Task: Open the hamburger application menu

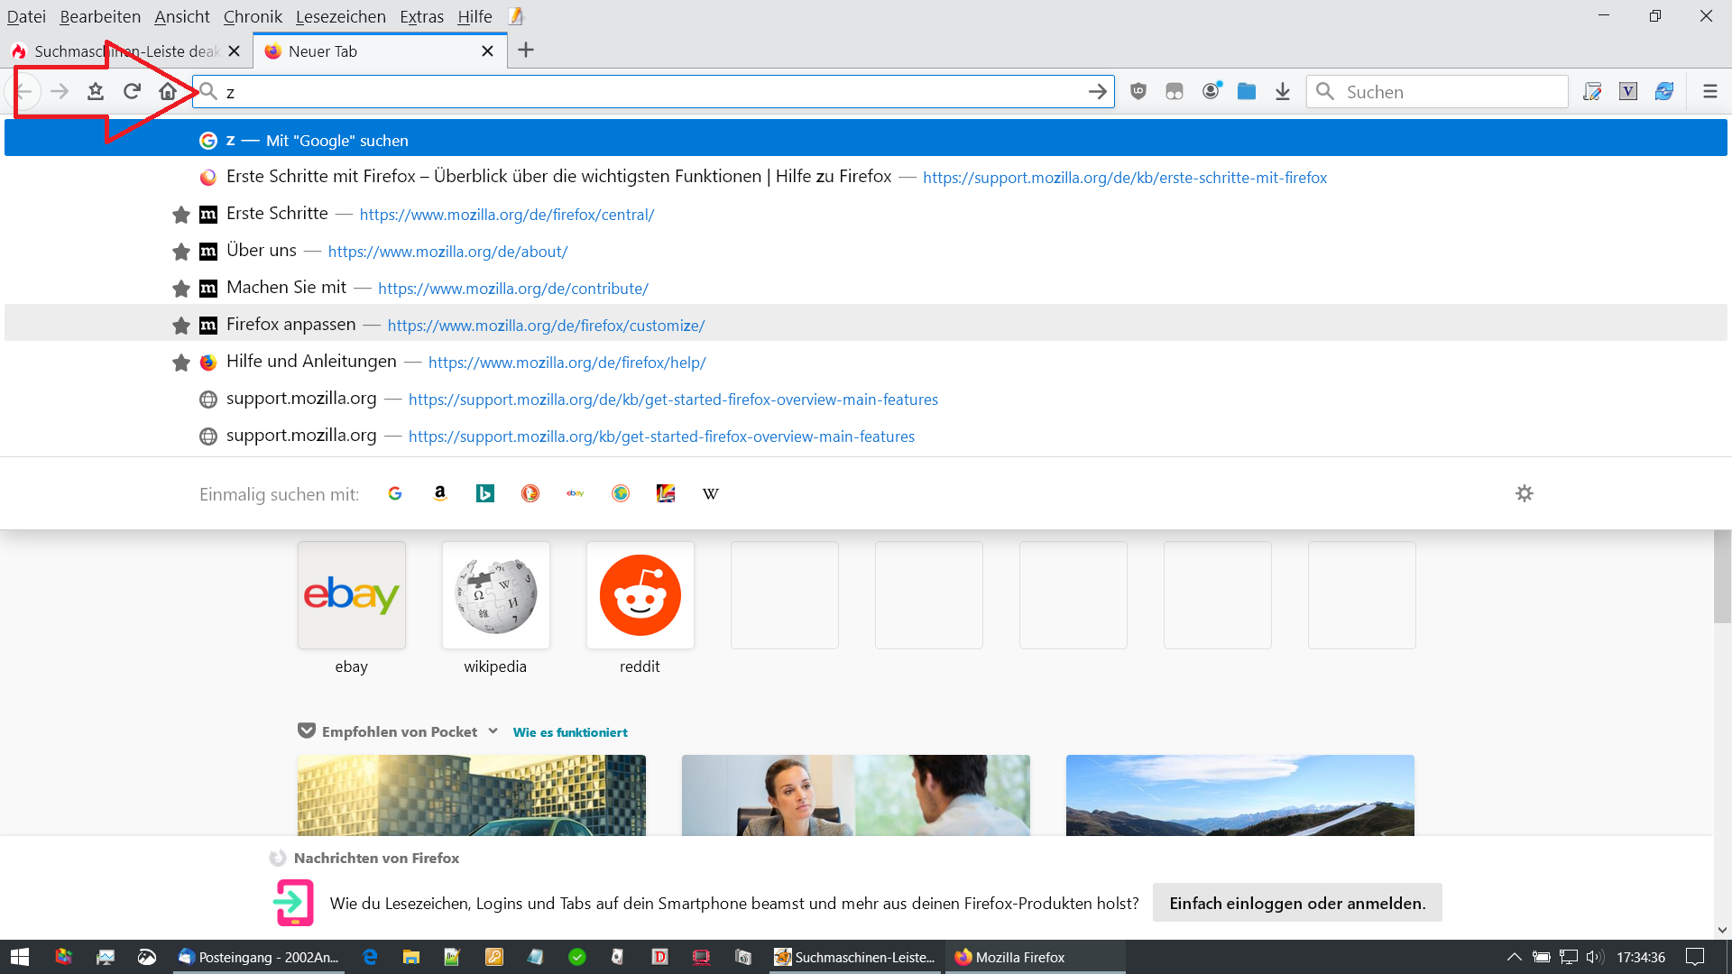Action: point(1709,91)
